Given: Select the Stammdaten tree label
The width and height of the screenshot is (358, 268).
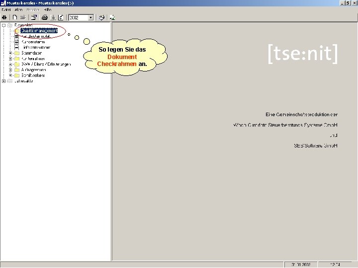Looking at the screenshot, I should 31,53.
